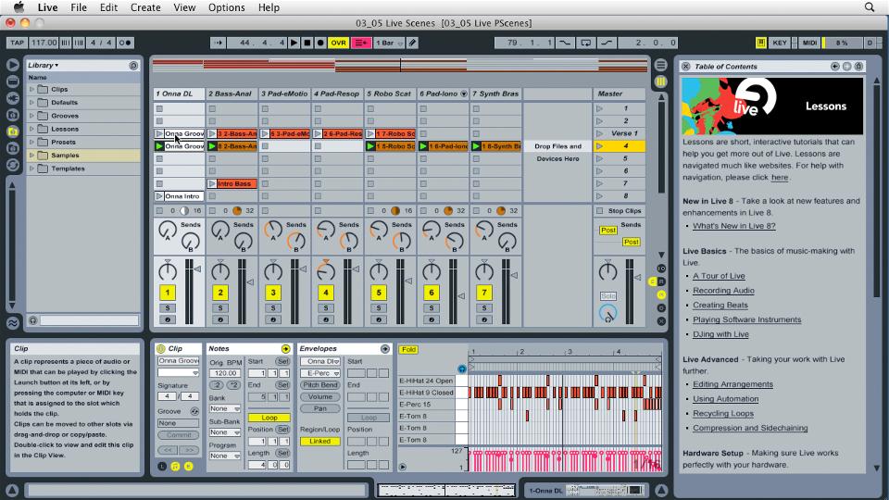Click the Follow playback button

point(218,43)
